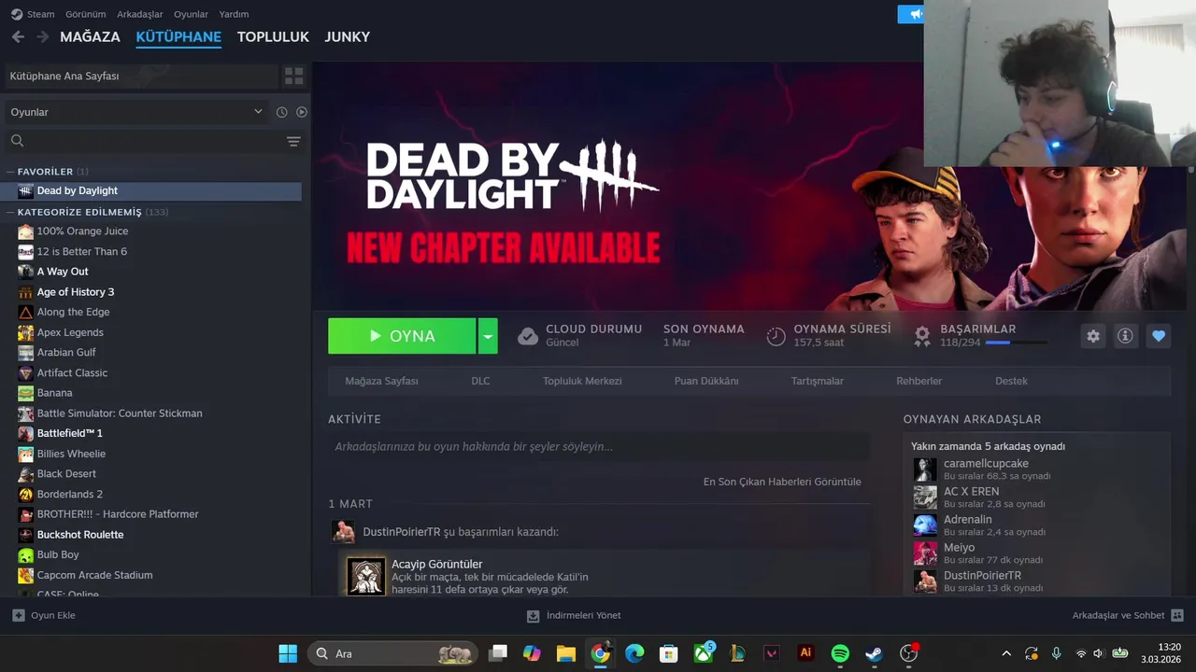Click the recent activity clock filter icon
The image size is (1196, 672).
(281, 112)
